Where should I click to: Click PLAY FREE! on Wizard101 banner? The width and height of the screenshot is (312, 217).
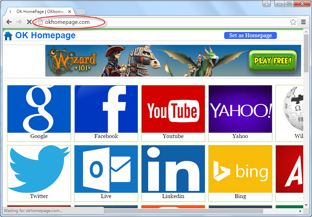point(273,61)
